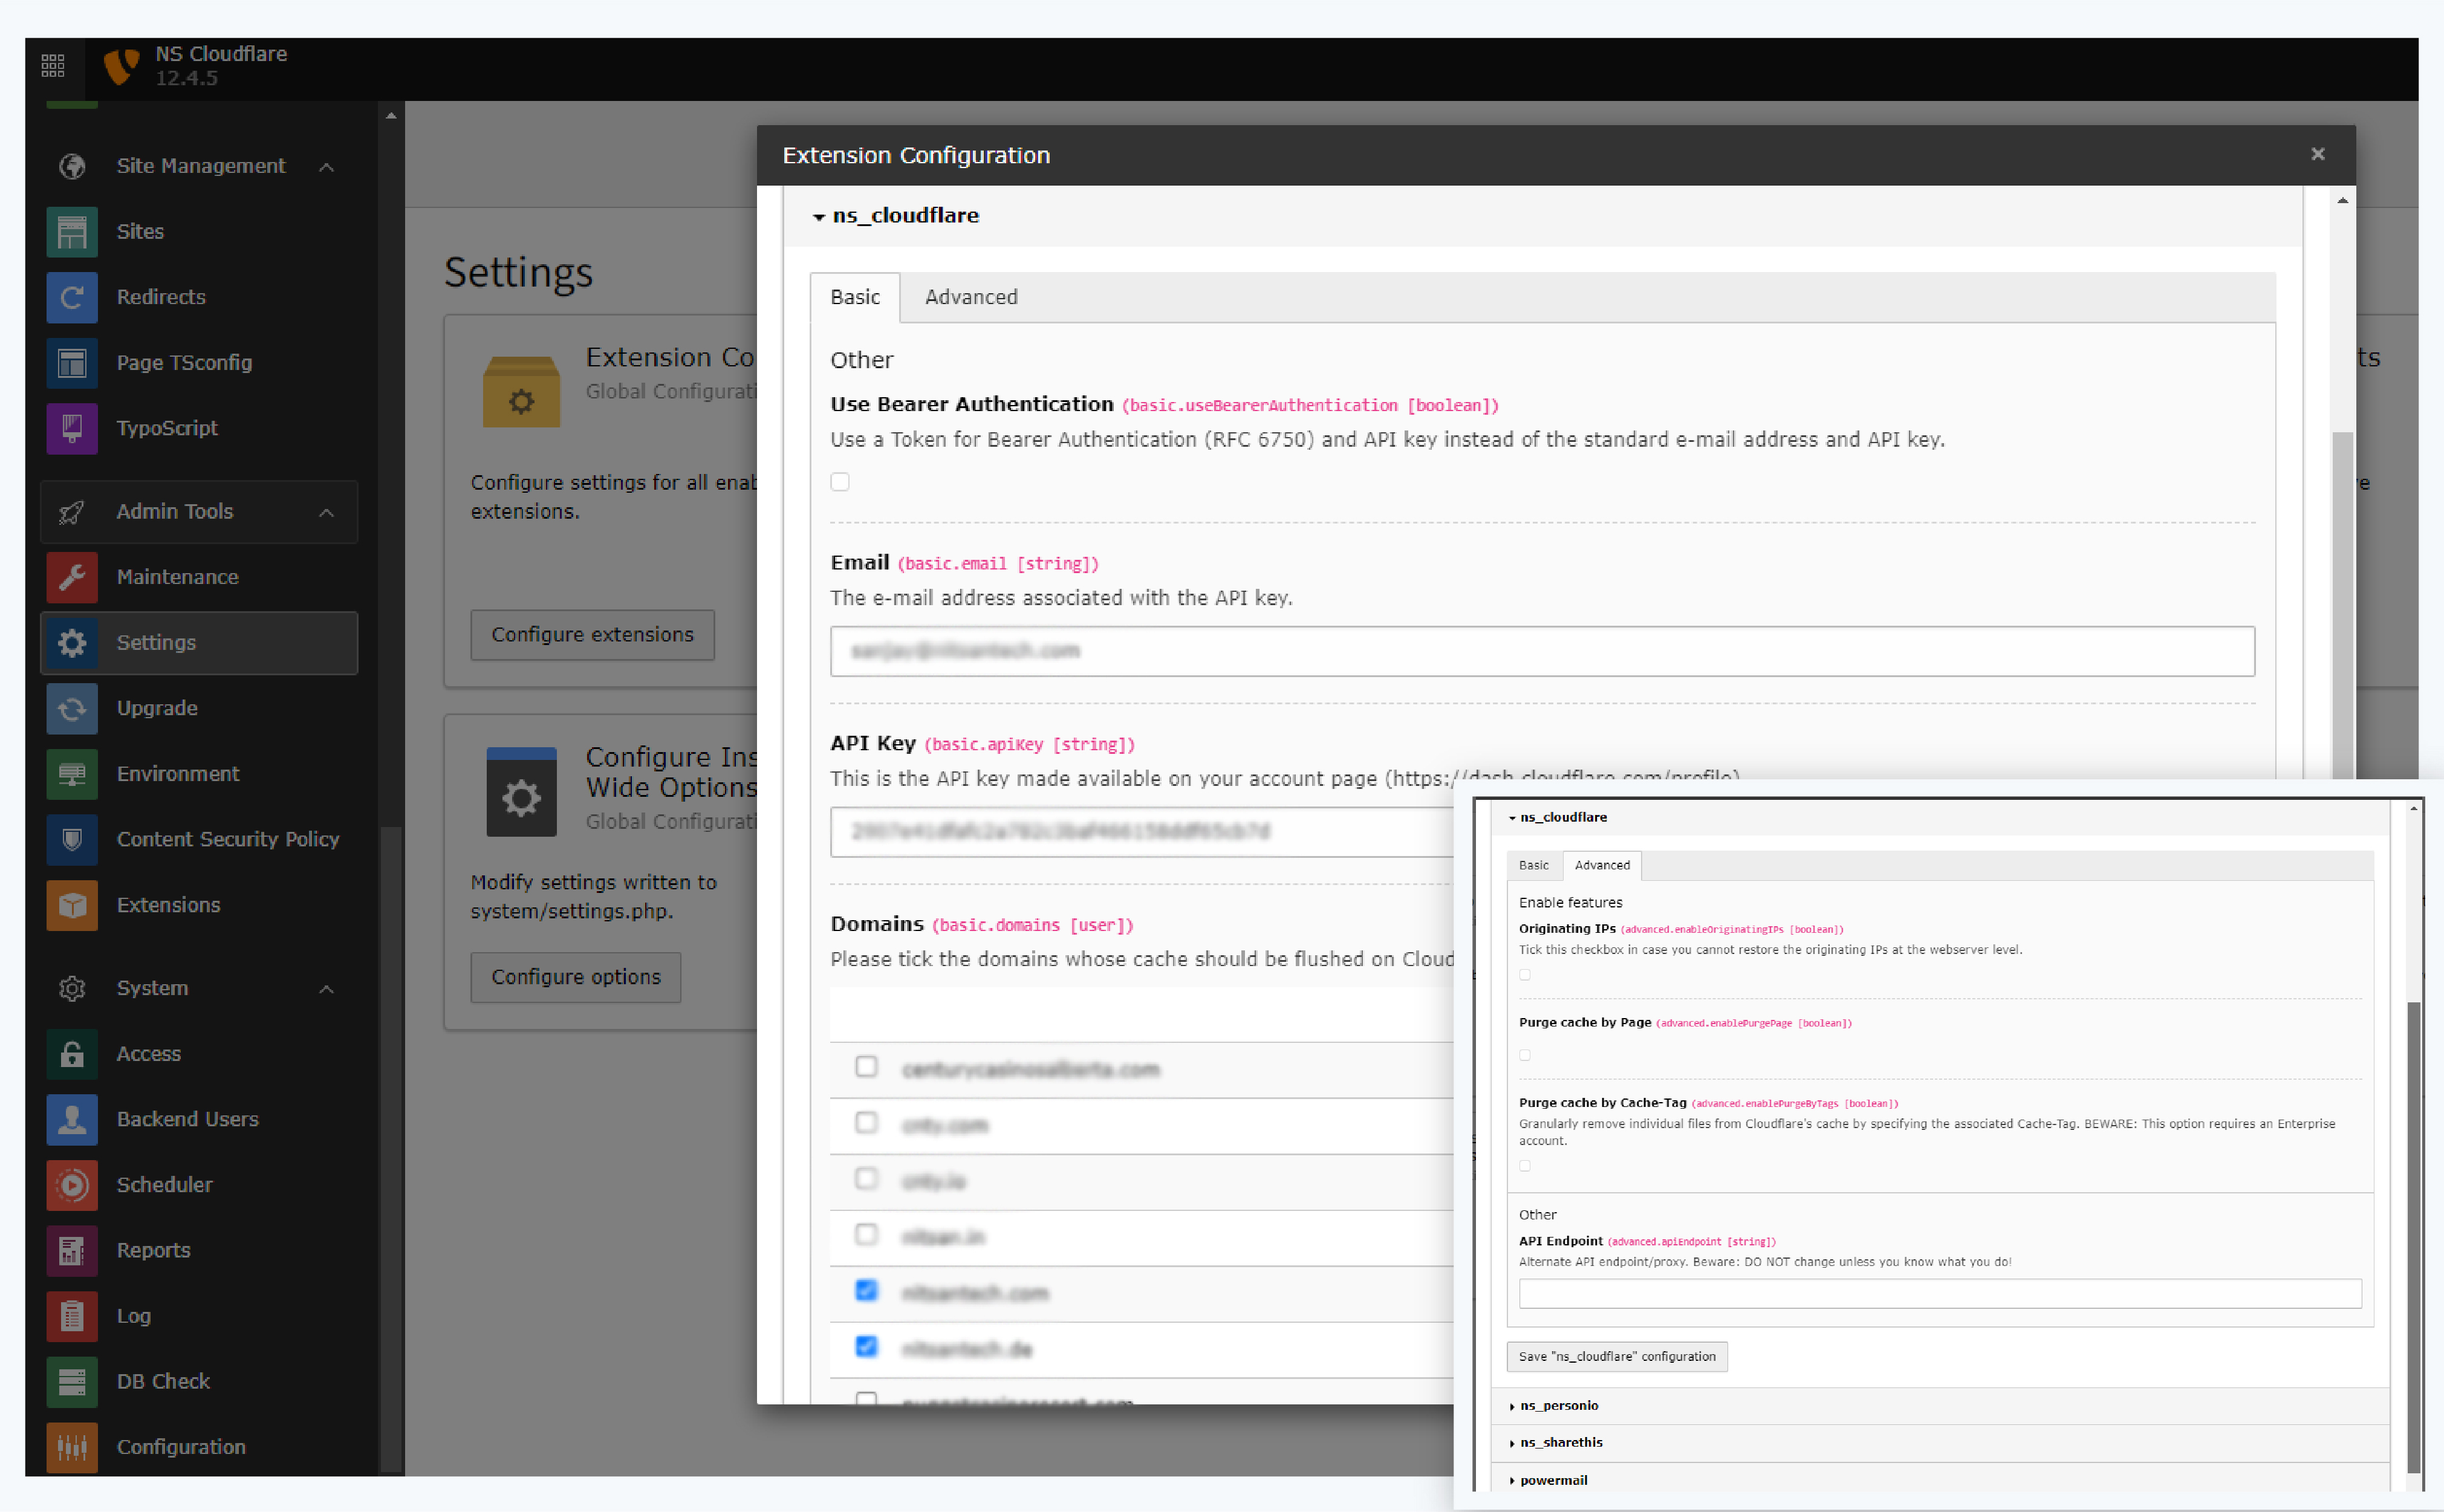This screenshot has height=1512, width=2444.
Task: Click the API Key input field
Action: coord(1142,832)
